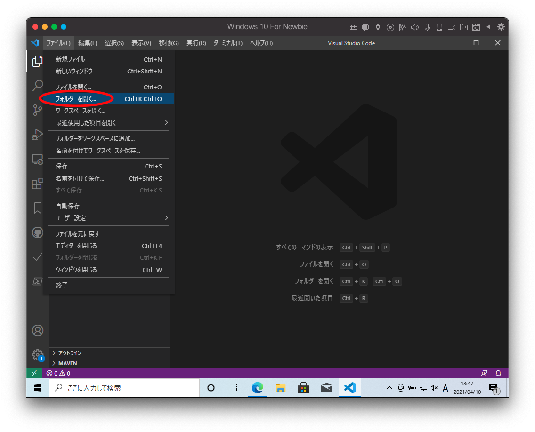Open Windows Start button
Image resolution: width=535 pixels, height=432 pixels.
tap(38, 388)
